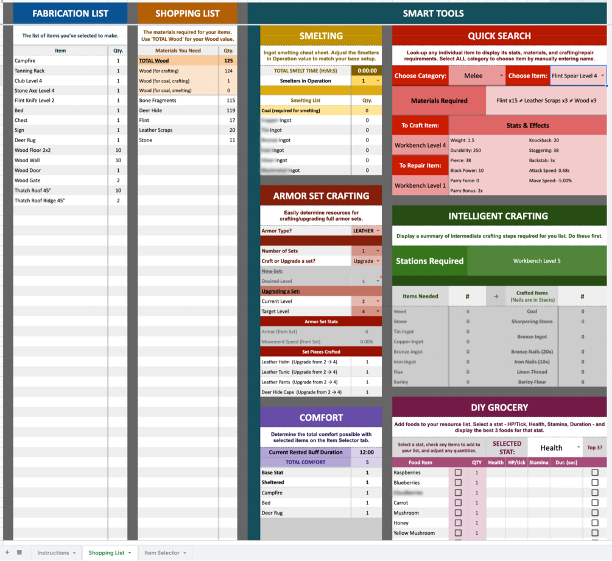Enable the Yellow Mushroom add-to-list checkbox

coord(458,533)
